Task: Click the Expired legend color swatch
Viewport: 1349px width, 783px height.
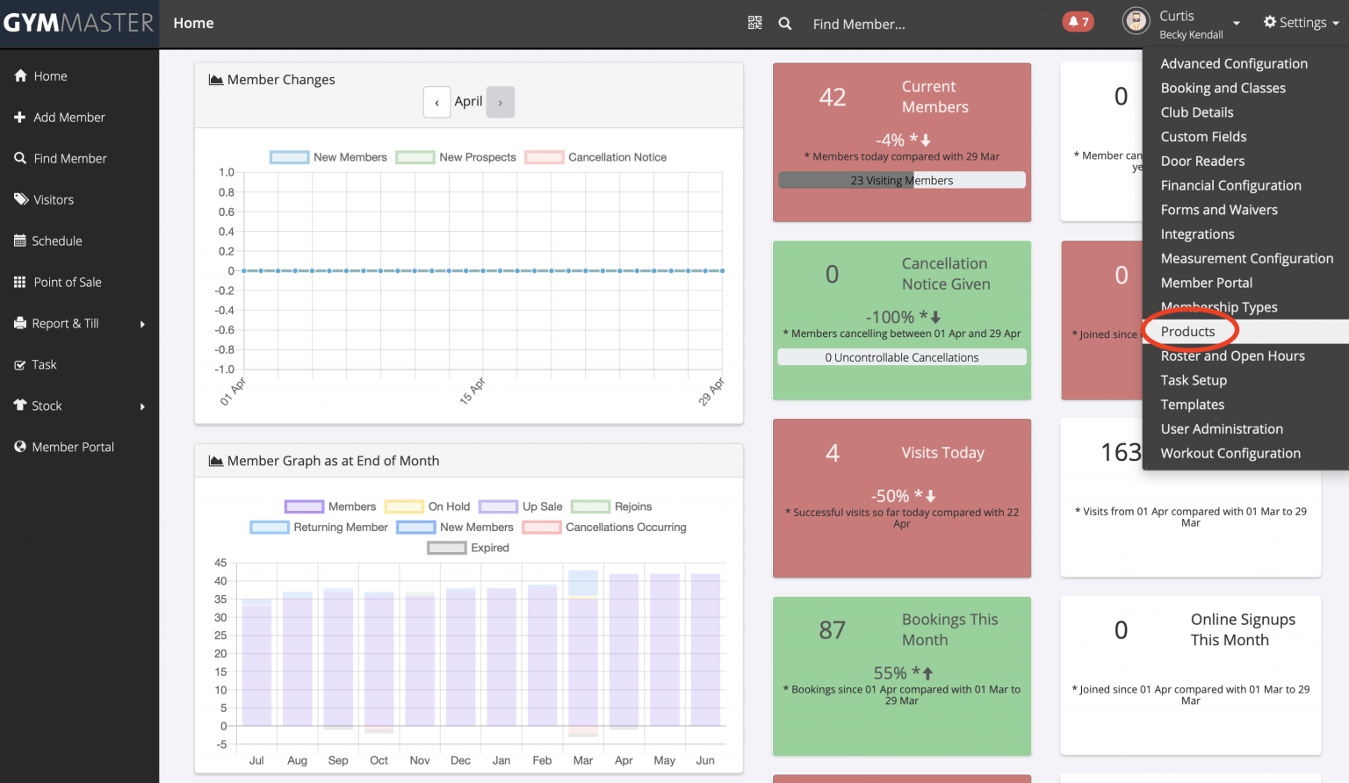Action: (x=446, y=548)
